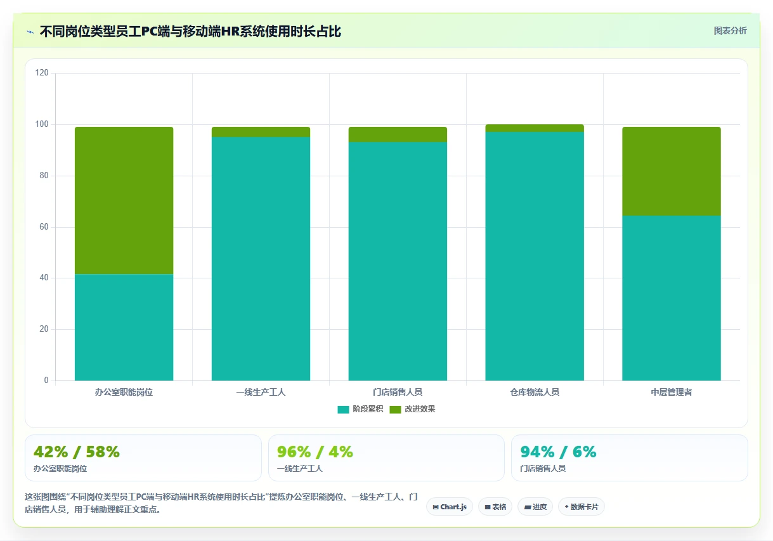
Task: Click the teal bar for 仓库物流人员
Action: (x=535, y=256)
